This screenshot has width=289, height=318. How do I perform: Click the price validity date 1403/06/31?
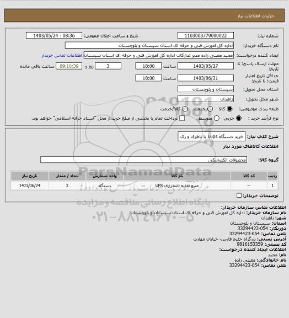(x=206, y=78)
